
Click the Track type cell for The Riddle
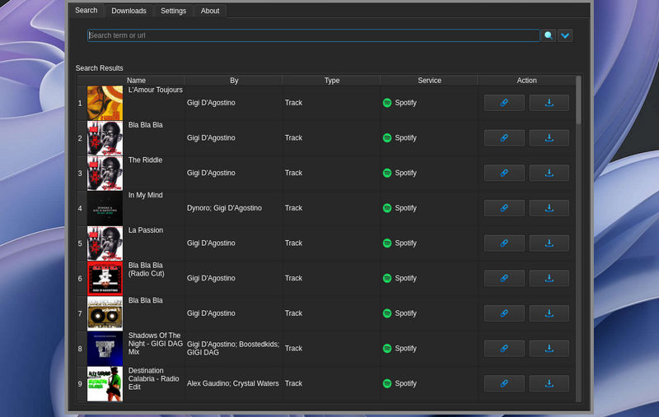coord(331,173)
